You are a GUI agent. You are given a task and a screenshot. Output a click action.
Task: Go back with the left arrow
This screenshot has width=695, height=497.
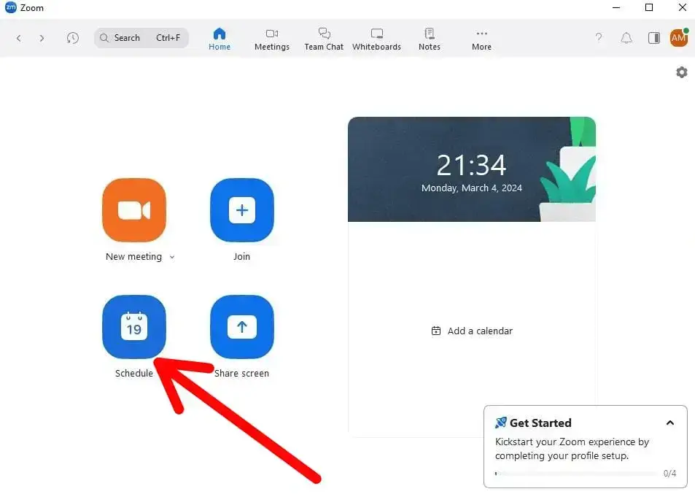tap(19, 38)
